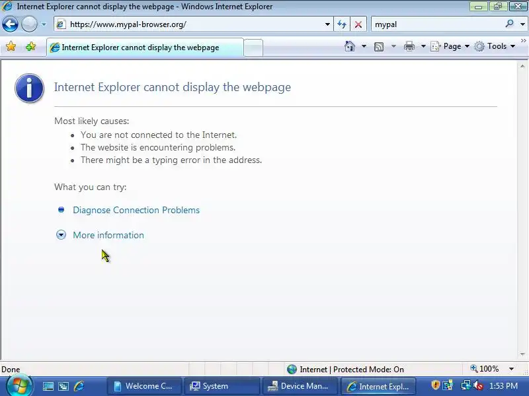
Task: Run search with the magnifier icon
Action: tap(509, 24)
